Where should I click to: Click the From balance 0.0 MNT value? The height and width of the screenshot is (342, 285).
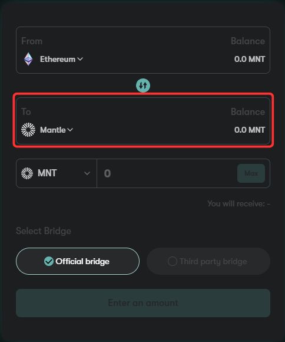tap(250, 59)
